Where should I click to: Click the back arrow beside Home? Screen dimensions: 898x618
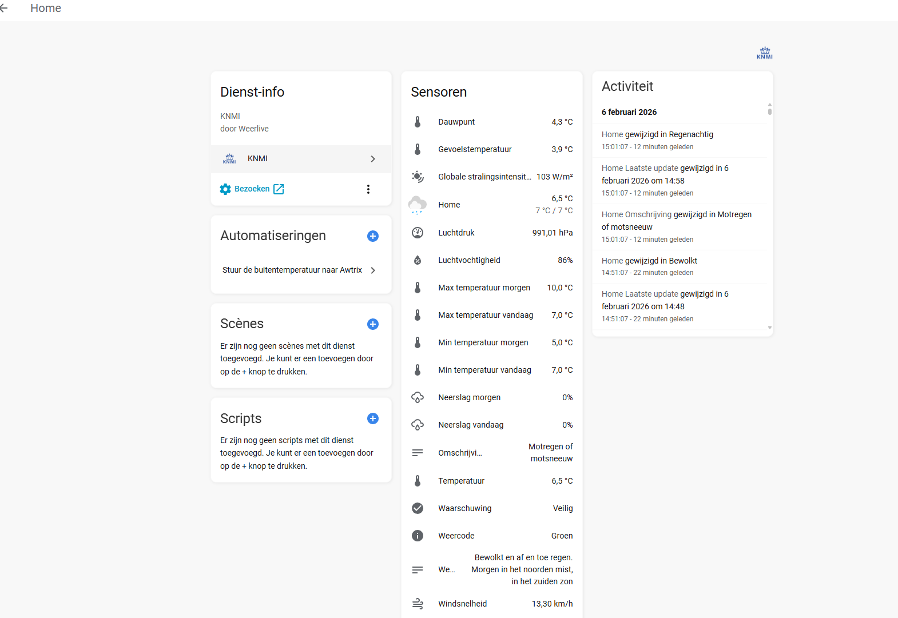pos(4,8)
